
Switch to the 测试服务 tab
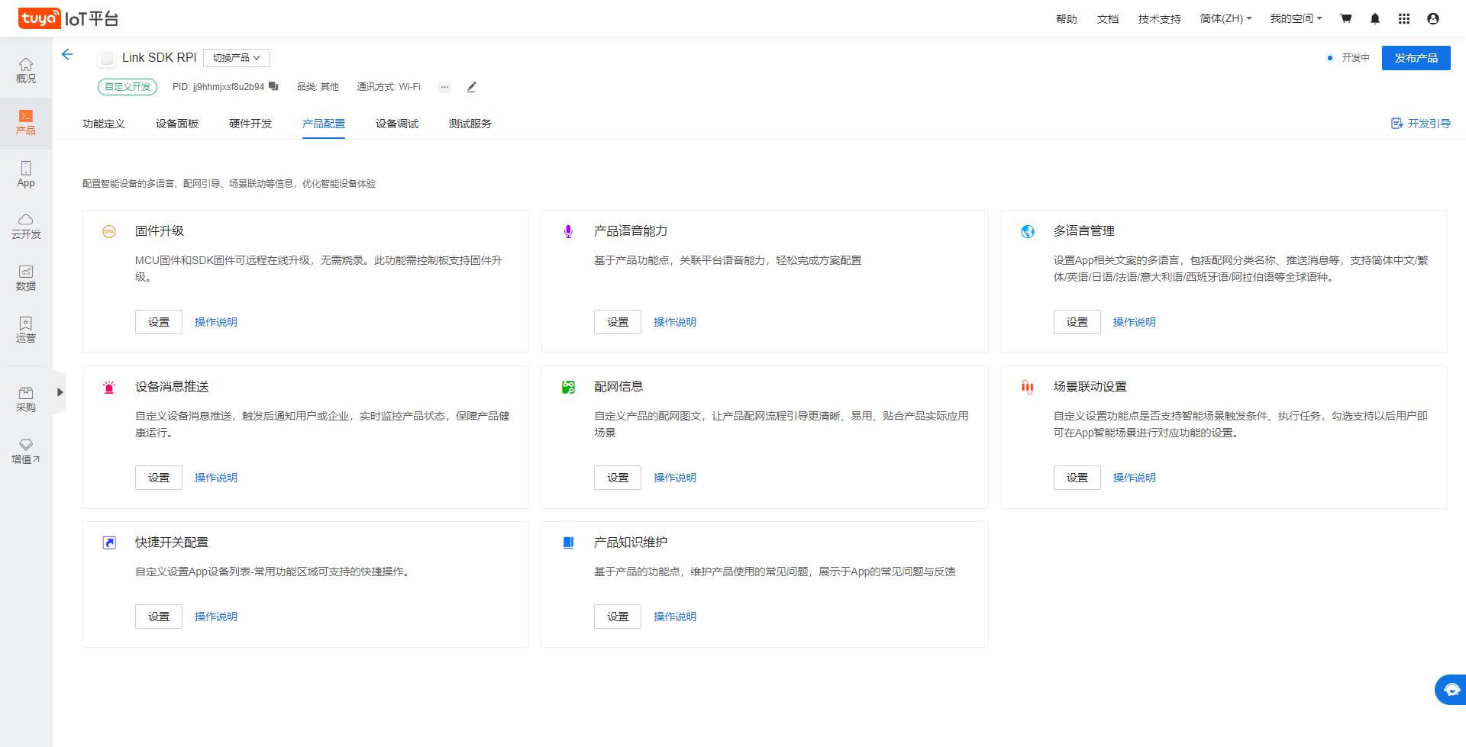(x=470, y=124)
